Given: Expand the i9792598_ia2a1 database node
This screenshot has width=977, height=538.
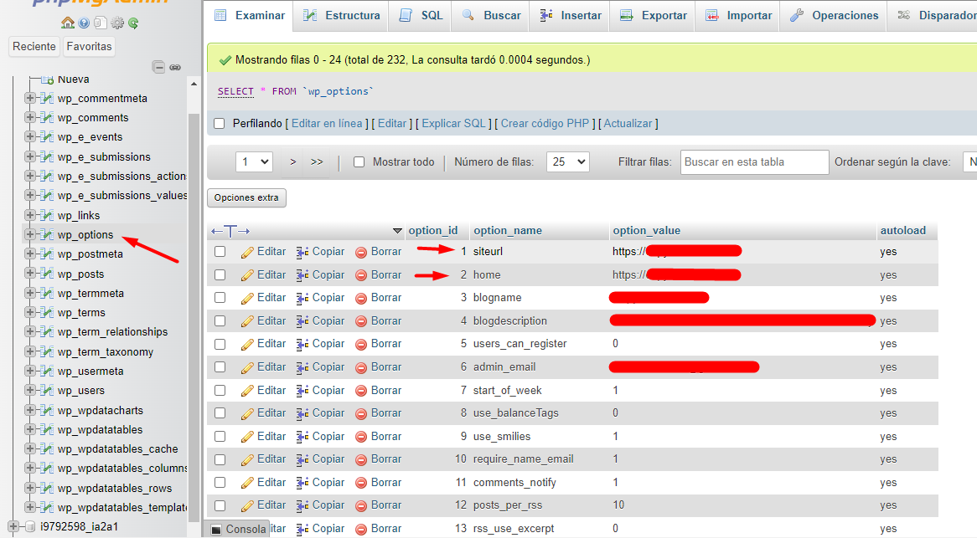Looking at the screenshot, I should (13, 527).
